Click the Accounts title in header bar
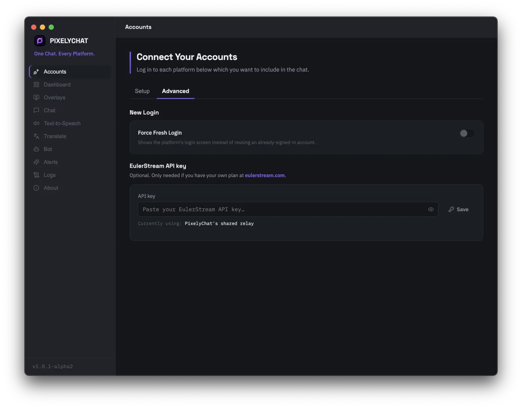This screenshot has height=408, width=522. pyautogui.click(x=138, y=27)
